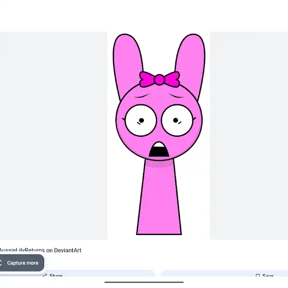Click the bunny's right eye
Viewport: 288px width, 288px height.
coord(177,120)
